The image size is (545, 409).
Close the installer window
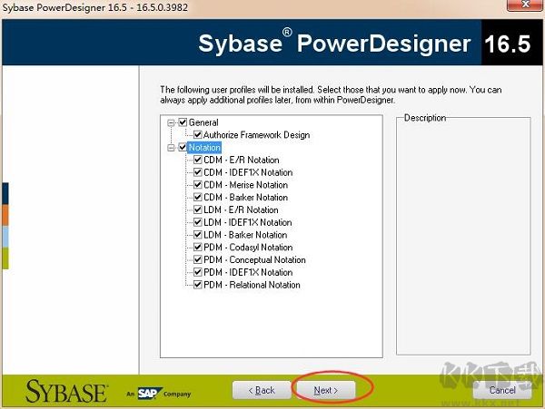525,5
